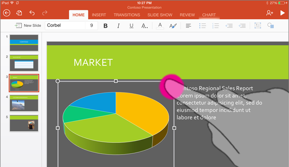
Task: Open the CHART tab
Action: pos(209,15)
